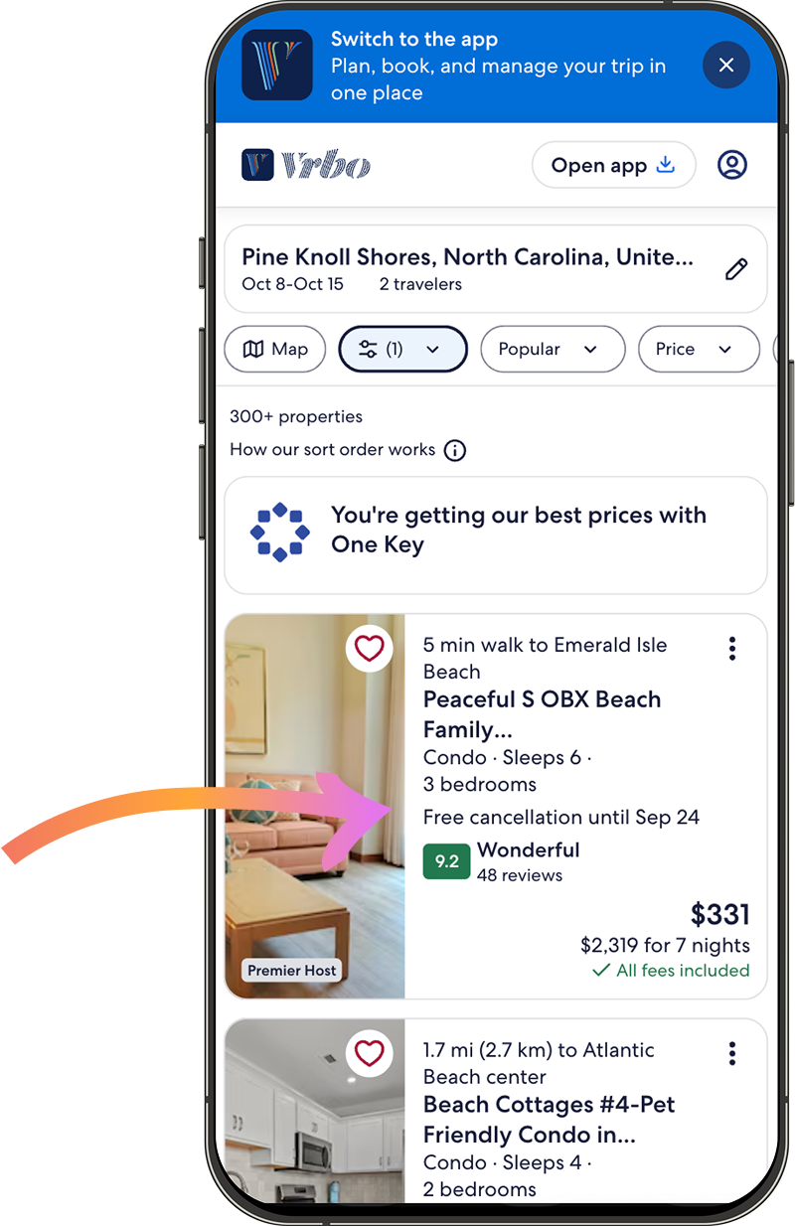This screenshot has height=1226, width=795.
Task: Open the info icon about sort order
Action: [x=454, y=450]
